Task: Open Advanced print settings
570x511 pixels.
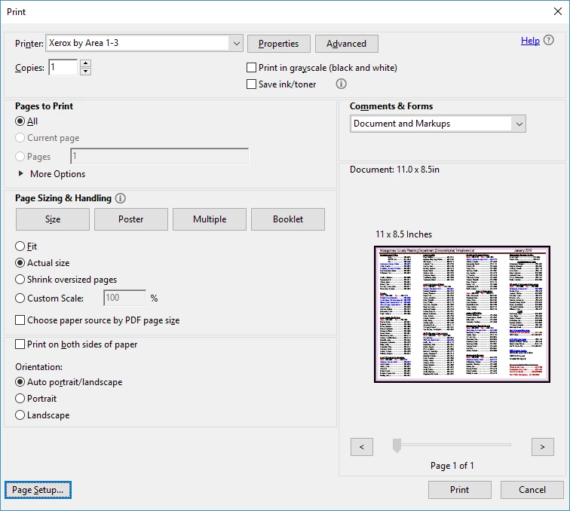Action: click(x=346, y=44)
